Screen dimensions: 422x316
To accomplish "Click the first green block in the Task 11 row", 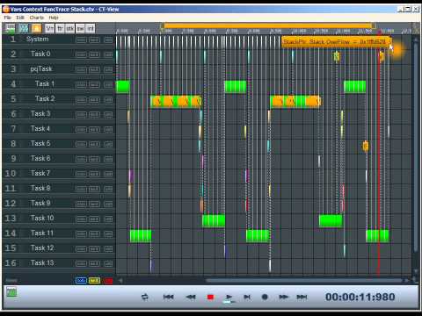I will [141, 236].
